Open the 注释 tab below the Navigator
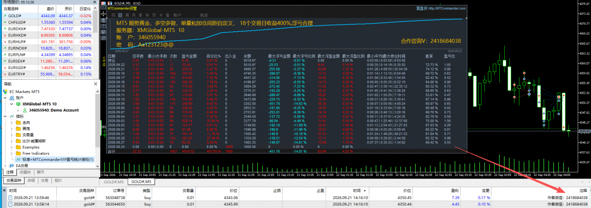This screenshot has height=208, width=591. (x=10, y=172)
